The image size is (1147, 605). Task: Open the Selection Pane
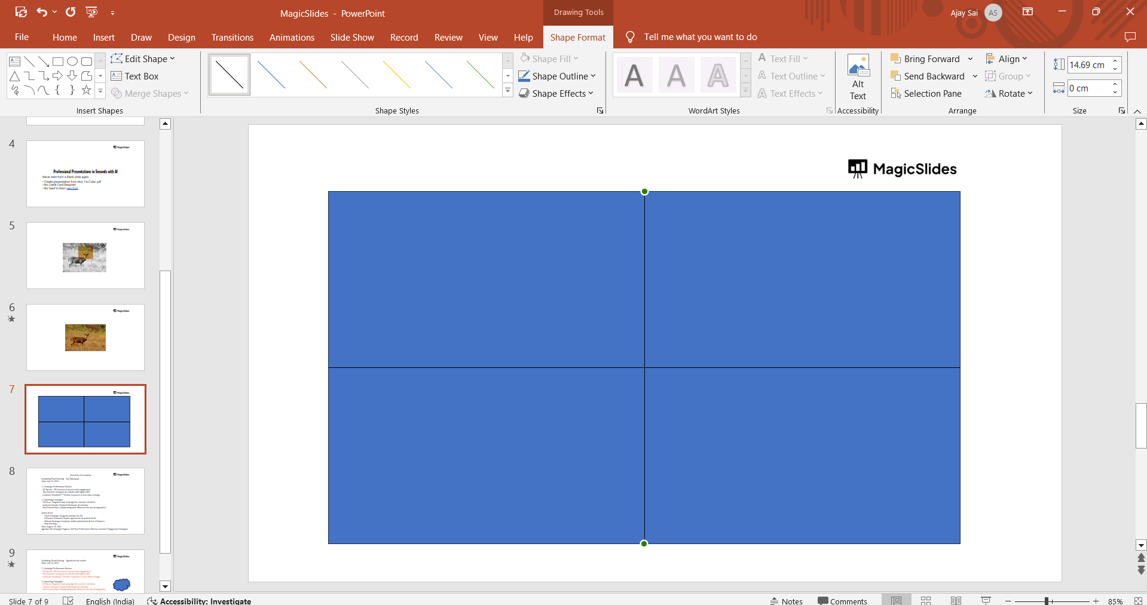(x=926, y=94)
